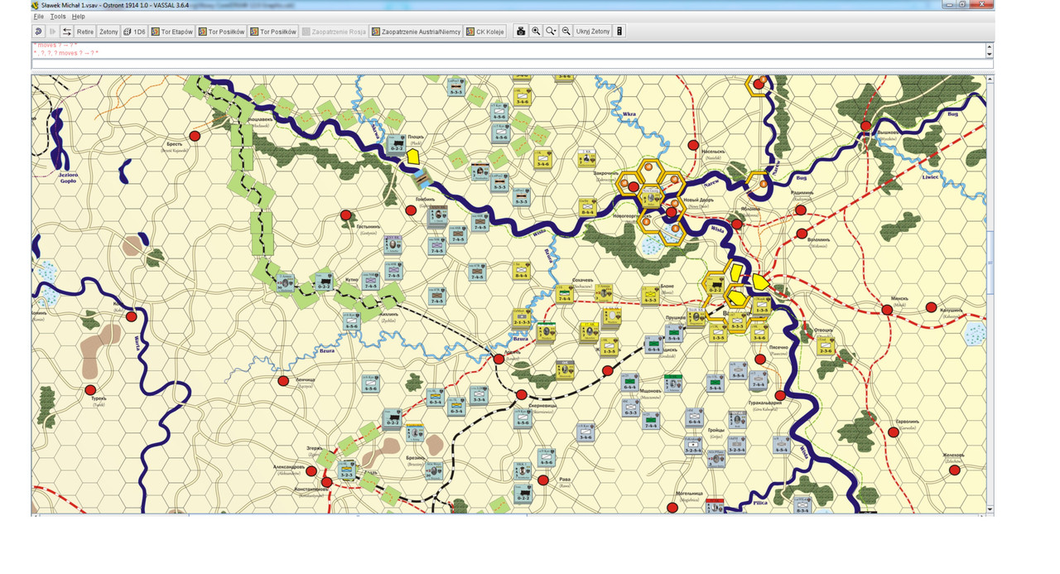
Task: Roll the 1D6 dice button
Action: (134, 31)
